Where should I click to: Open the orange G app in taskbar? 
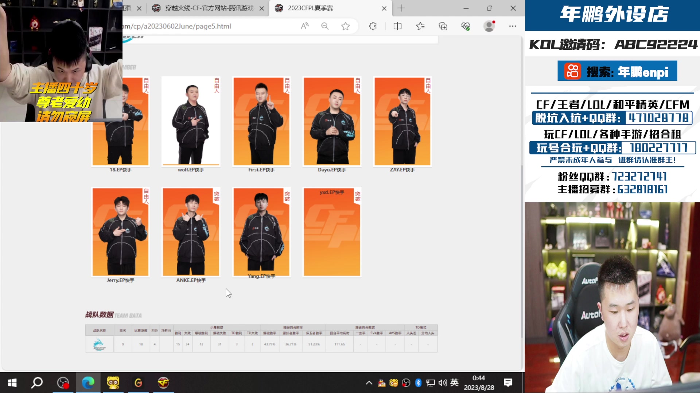[x=138, y=383]
